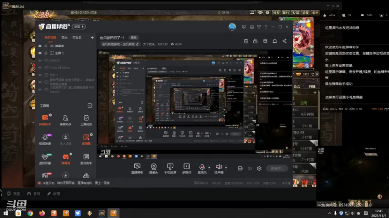Open the 房管助手 tool

pos(66,120)
